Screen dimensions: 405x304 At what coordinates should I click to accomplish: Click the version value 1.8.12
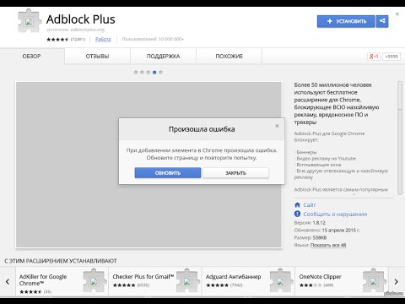[x=319, y=223]
